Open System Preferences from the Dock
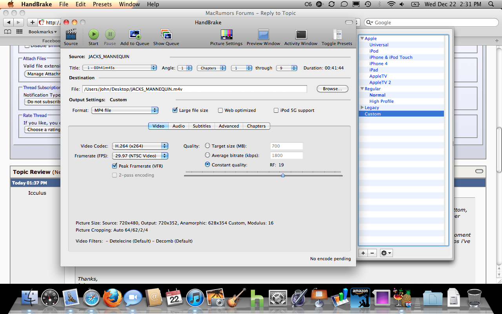This screenshot has width=502, height=314. [278, 298]
